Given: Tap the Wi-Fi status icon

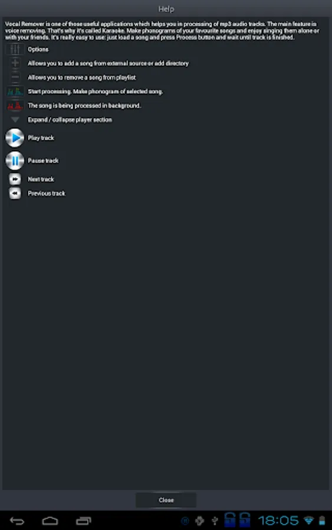Looking at the screenshot, I should click(308, 521).
